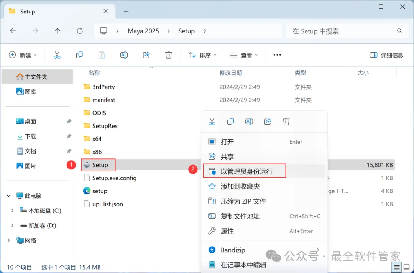The width and height of the screenshot is (414, 273).
Task: Click the search magnifier icon
Action: click(399, 31)
